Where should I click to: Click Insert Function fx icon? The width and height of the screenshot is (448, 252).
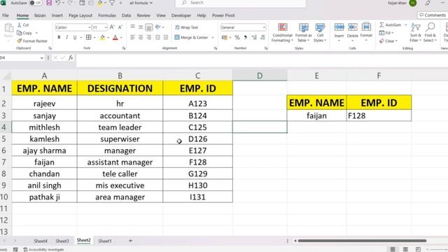[x=71, y=57]
